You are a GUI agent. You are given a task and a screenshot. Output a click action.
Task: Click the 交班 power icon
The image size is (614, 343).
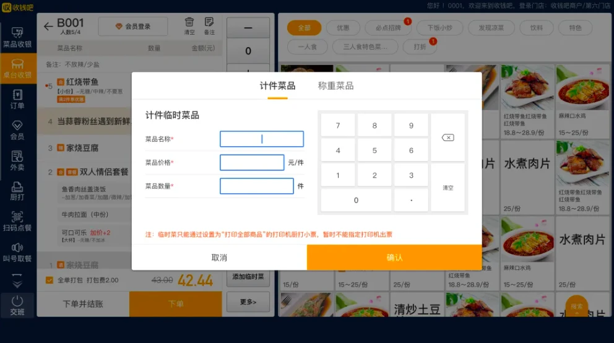coord(17,305)
